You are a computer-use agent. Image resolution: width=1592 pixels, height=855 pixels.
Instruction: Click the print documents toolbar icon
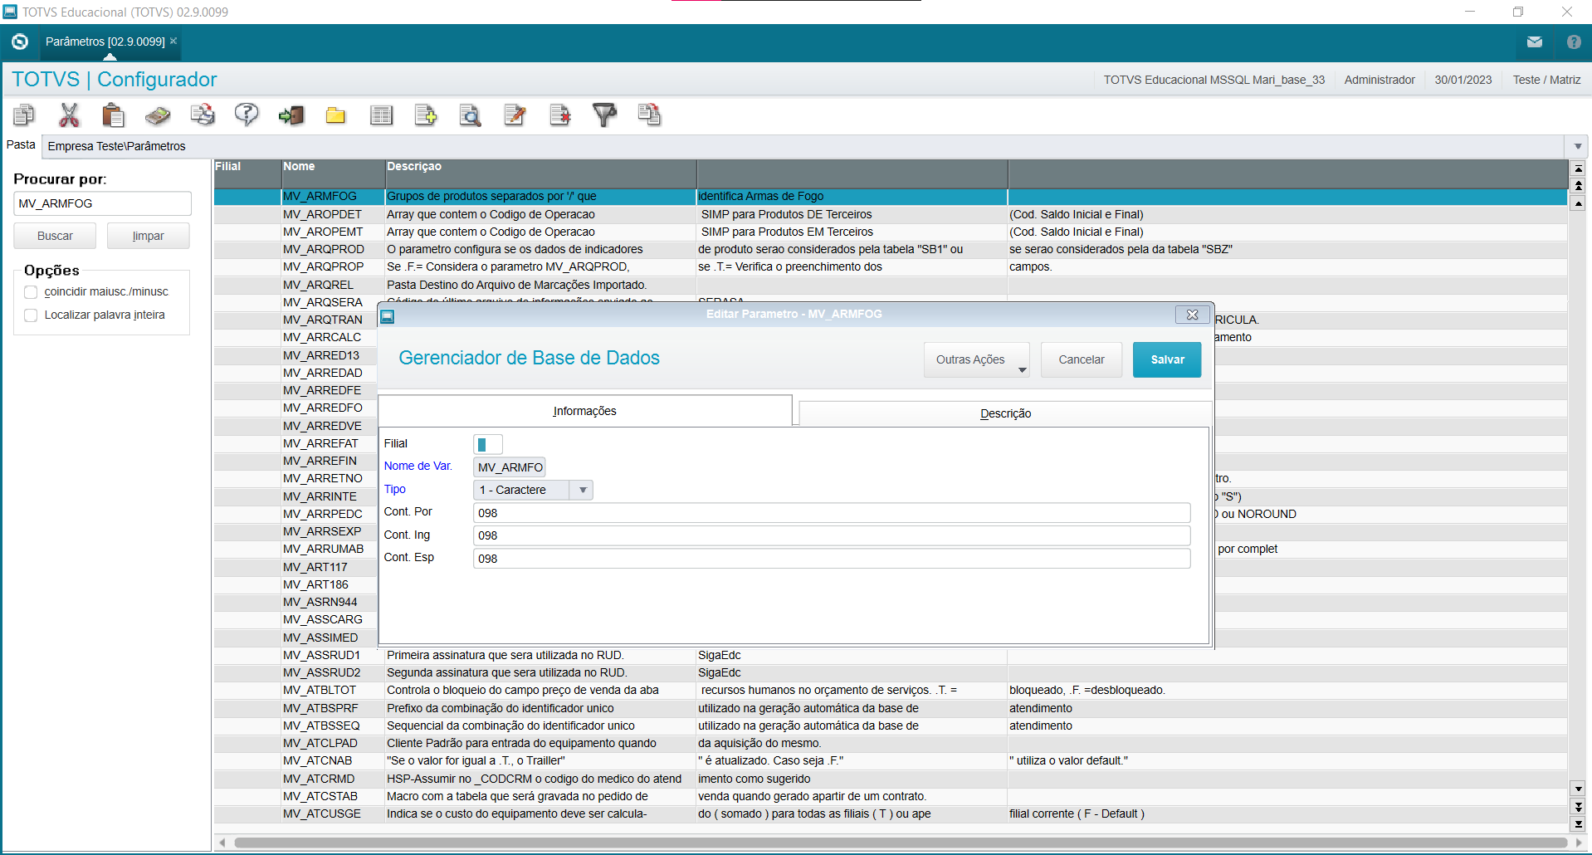[203, 115]
